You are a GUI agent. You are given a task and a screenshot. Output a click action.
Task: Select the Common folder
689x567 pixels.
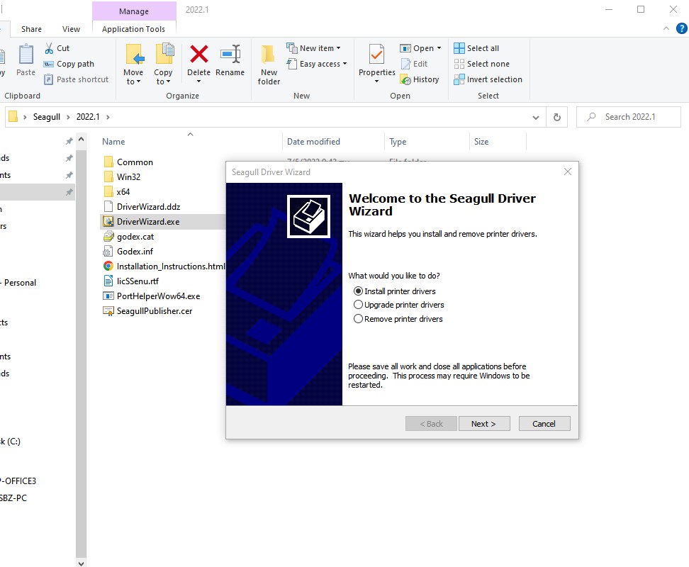coord(135,162)
